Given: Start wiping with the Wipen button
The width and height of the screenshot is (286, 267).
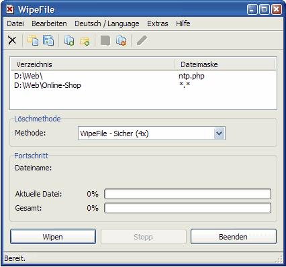Looking at the screenshot, I should point(53,237).
